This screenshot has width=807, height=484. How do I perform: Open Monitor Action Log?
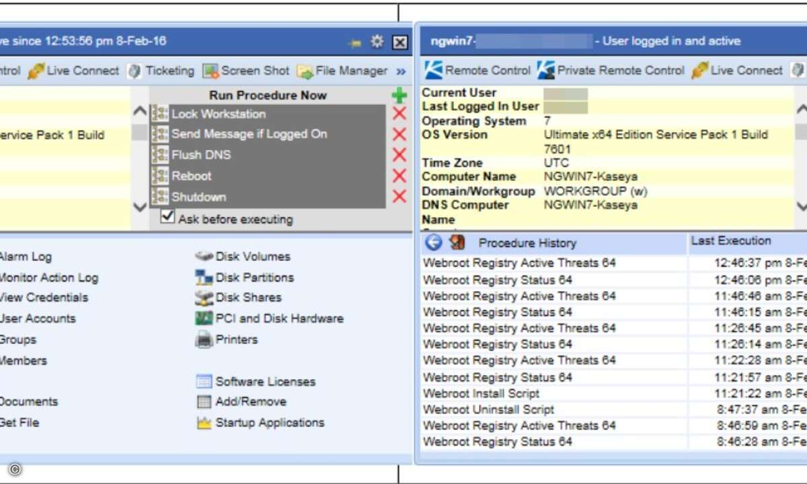(48, 277)
